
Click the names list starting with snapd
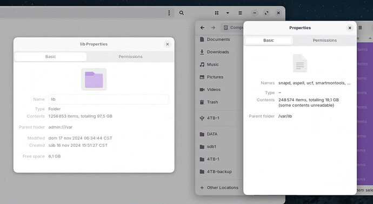[315, 83]
